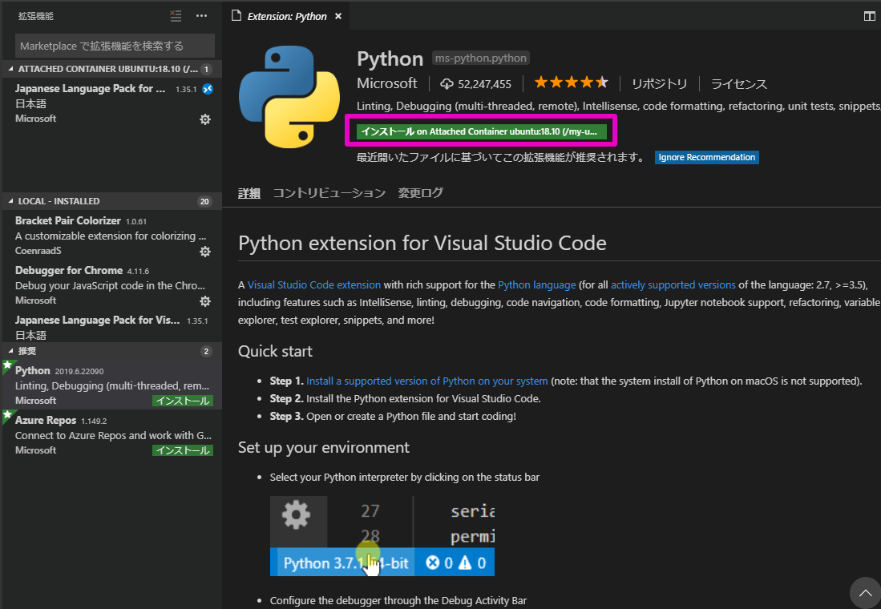Click the split editor icon
The height and width of the screenshot is (609, 881).
(x=869, y=15)
